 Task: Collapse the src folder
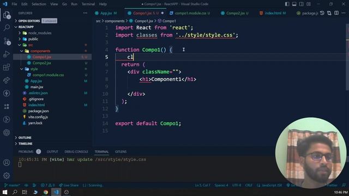coord(31,45)
